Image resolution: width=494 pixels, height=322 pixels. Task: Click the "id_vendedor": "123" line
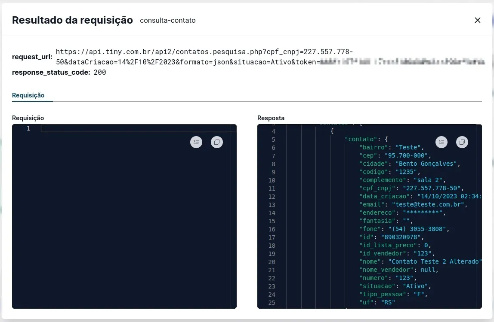tap(397, 254)
